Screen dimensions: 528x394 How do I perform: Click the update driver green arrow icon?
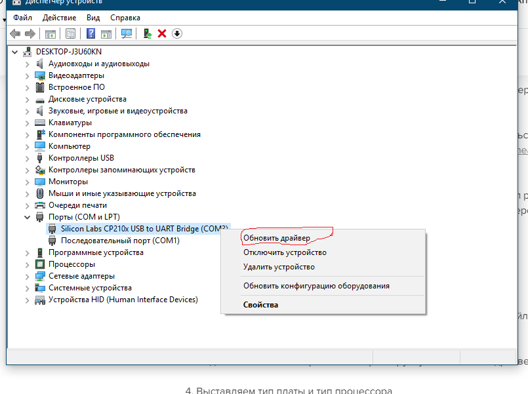point(148,33)
